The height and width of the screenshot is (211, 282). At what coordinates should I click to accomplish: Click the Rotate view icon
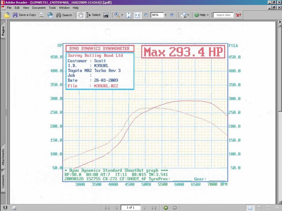184,15
